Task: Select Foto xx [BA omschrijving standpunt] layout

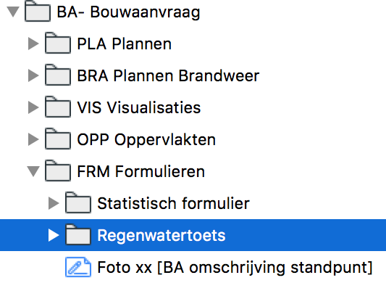Action: coord(235,267)
